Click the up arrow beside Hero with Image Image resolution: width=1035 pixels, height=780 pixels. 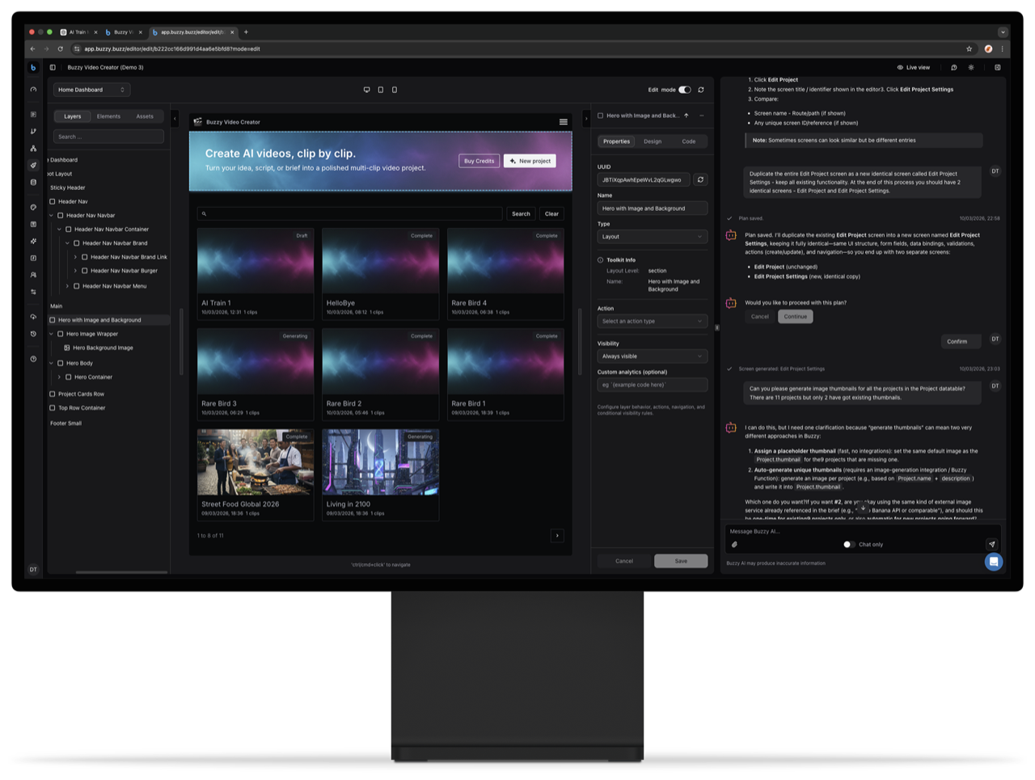(x=686, y=116)
